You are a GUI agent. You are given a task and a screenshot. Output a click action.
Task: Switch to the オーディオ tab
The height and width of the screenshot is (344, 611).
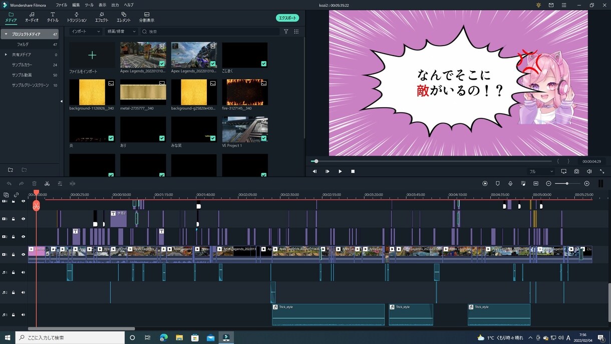32,18
